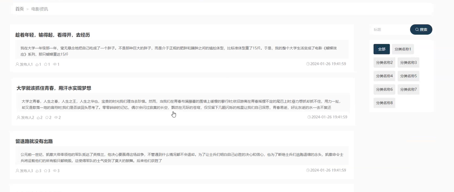
Task: Click the user icon beside 发布人2
Action: (x=19, y=118)
